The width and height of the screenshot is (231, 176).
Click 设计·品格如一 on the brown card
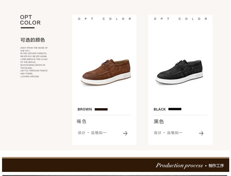[92, 133]
